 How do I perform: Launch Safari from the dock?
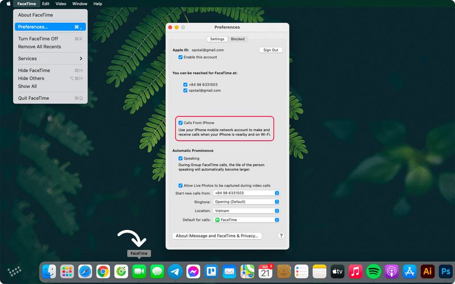tap(85, 272)
